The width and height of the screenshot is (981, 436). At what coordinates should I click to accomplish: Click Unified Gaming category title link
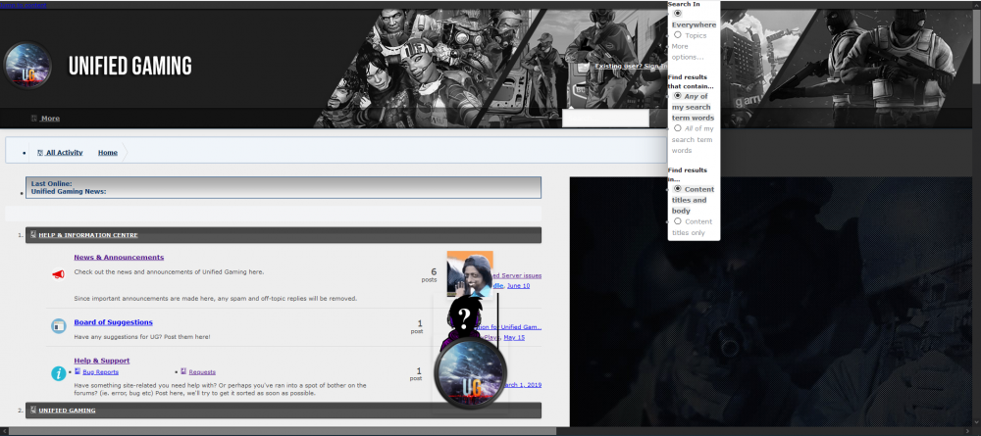(67, 411)
